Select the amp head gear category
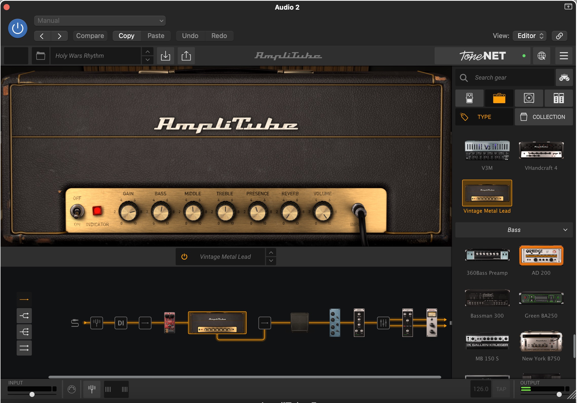The width and height of the screenshot is (577, 403). 499,98
